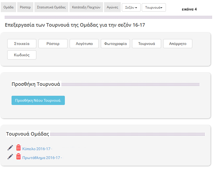Open the Τουρνουά dropdown in top navigation
Screen dimensions: 213x180
pyautogui.click(x=154, y=8)
